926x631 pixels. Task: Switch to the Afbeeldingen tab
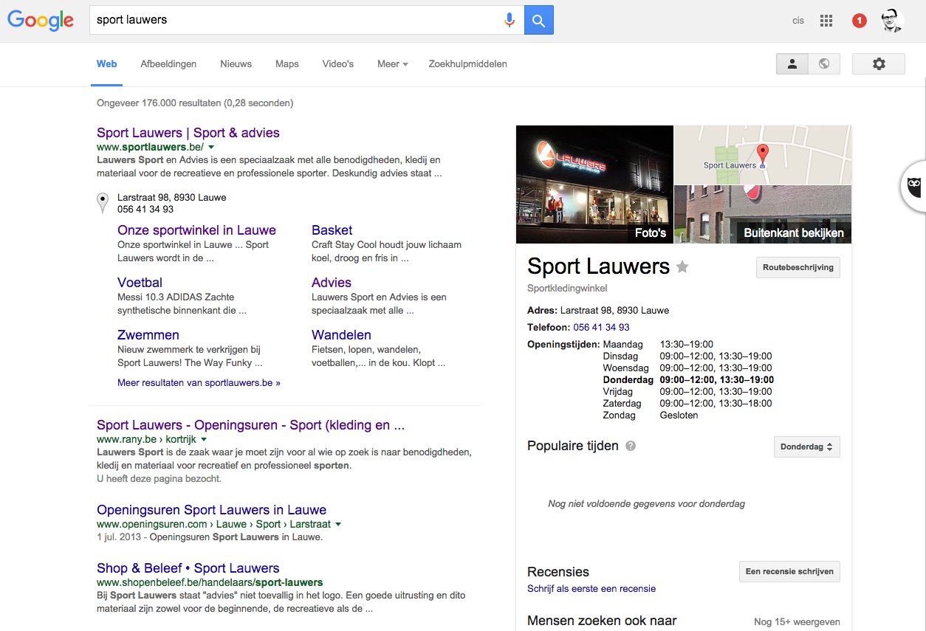coord(168,64)
